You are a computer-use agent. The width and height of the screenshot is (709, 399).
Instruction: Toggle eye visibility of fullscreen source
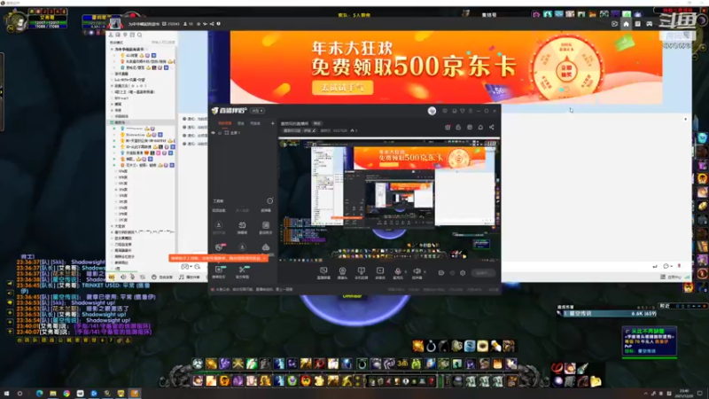pos(214,133)
